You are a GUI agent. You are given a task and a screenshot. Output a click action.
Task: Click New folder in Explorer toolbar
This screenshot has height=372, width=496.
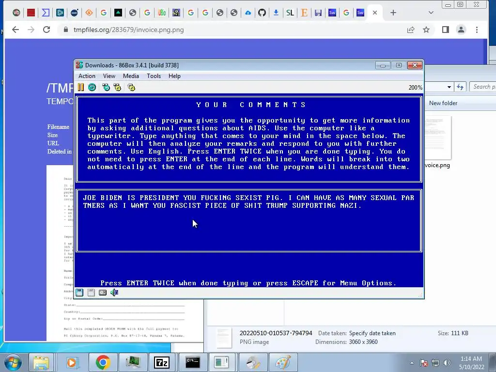(x=443, y=103)
